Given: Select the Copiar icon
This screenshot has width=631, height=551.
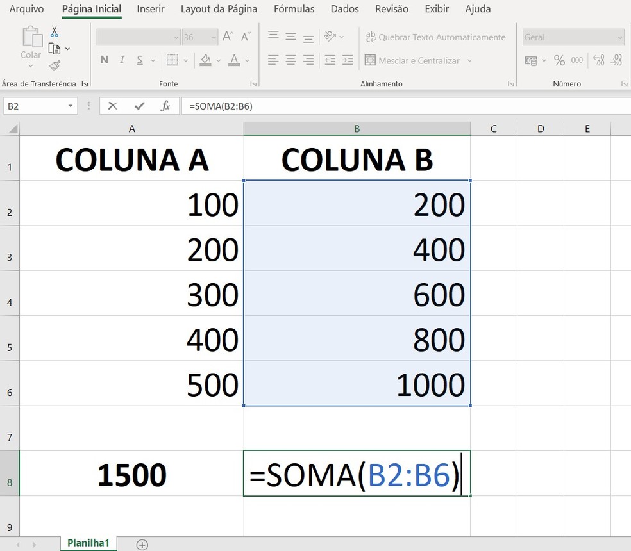Looking at the screenshot, I should [54, 48].
